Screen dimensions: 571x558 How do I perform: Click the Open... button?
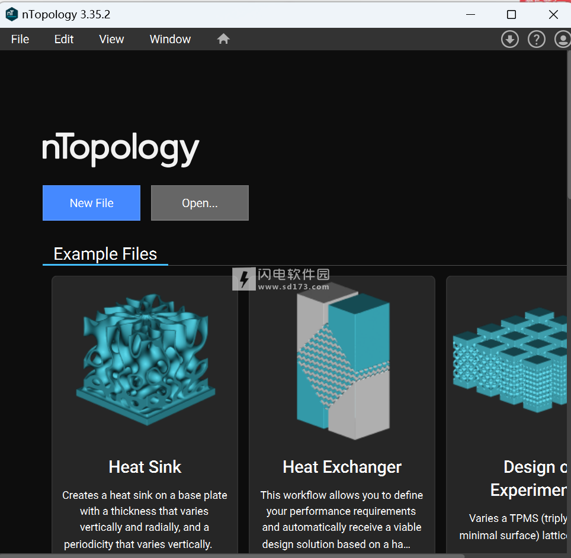coord(200,202)
